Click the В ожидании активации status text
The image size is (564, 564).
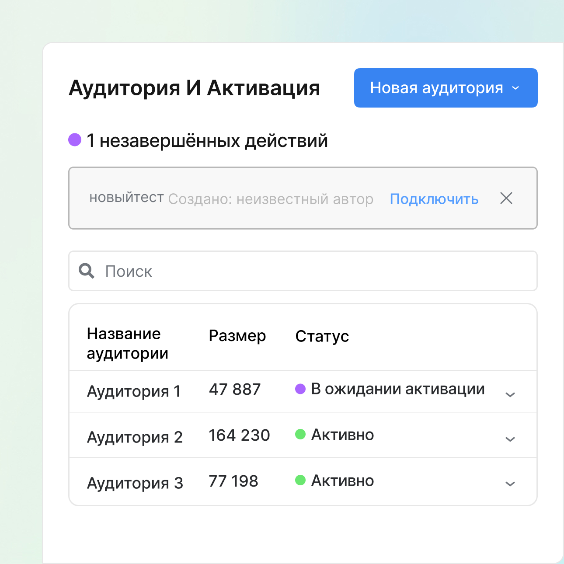[x=397, y=389]
